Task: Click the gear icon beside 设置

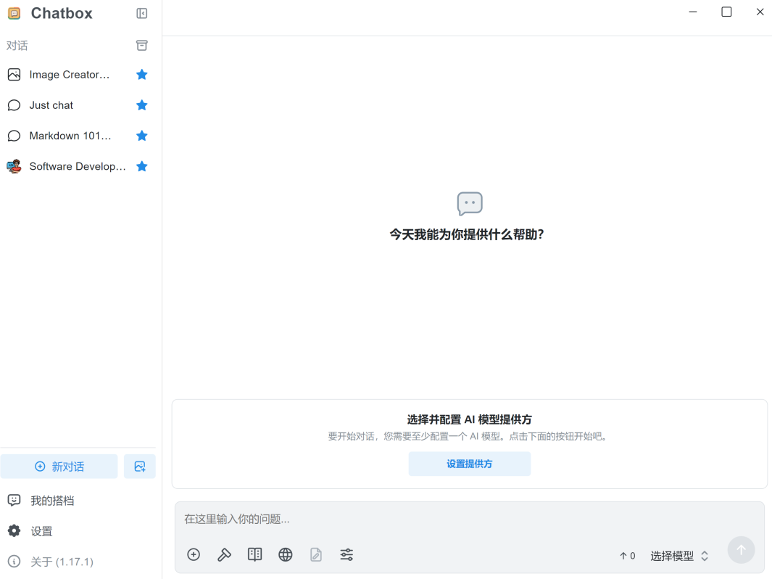Action: [14, 530]
